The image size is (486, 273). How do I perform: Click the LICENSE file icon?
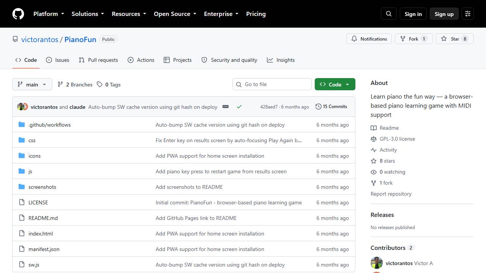pyautogui.click(x=22, y=202)
